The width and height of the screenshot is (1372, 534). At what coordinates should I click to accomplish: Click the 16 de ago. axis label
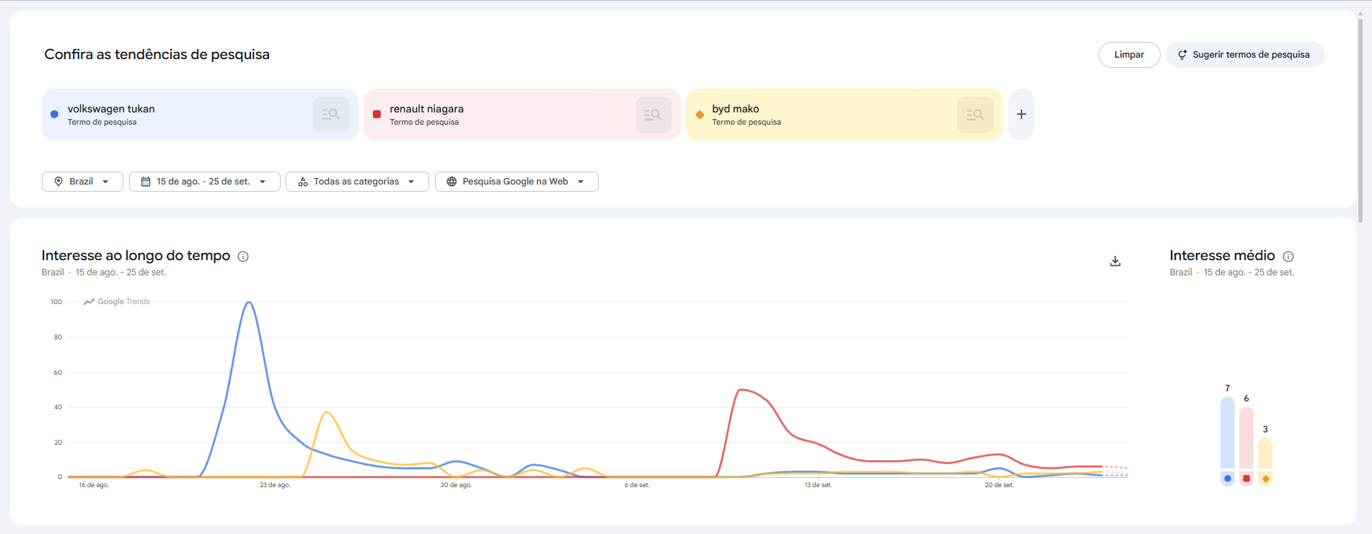point(94,485)
